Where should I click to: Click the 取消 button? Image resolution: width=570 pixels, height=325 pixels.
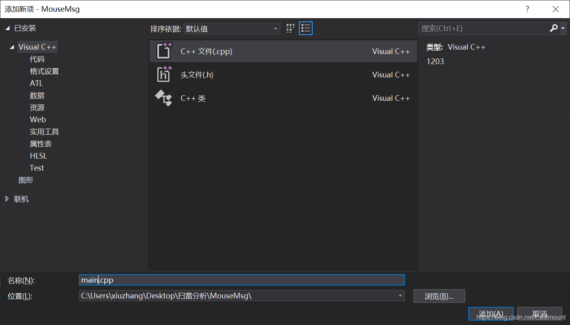point(540,314)
